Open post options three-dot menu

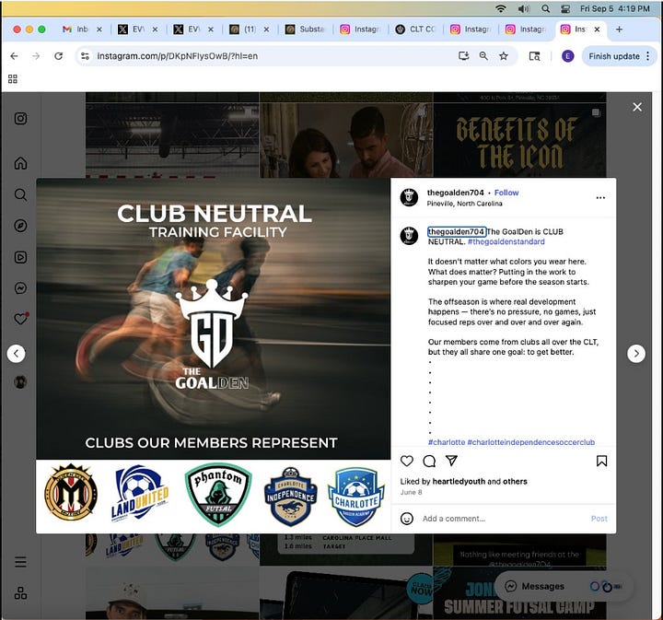[x=600, y=197]
